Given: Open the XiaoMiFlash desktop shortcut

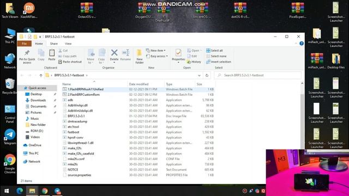Looking at the screenshot, I should coord(29,10).
